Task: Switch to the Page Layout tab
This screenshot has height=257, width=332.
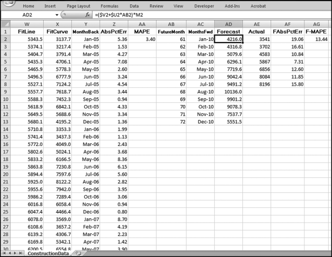Action: [79, 6]
